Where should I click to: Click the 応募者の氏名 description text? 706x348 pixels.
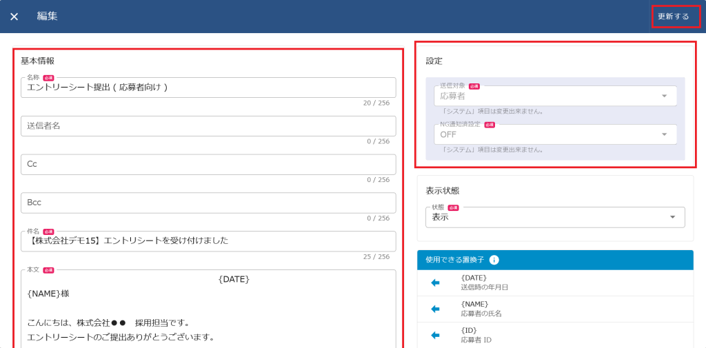481,314
